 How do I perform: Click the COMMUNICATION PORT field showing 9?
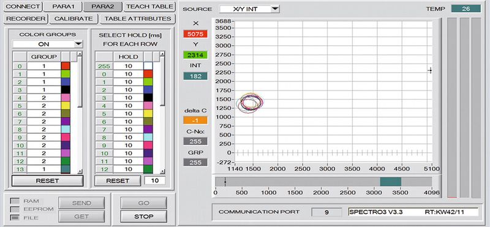pyautogui.click(x=326, y=212)
